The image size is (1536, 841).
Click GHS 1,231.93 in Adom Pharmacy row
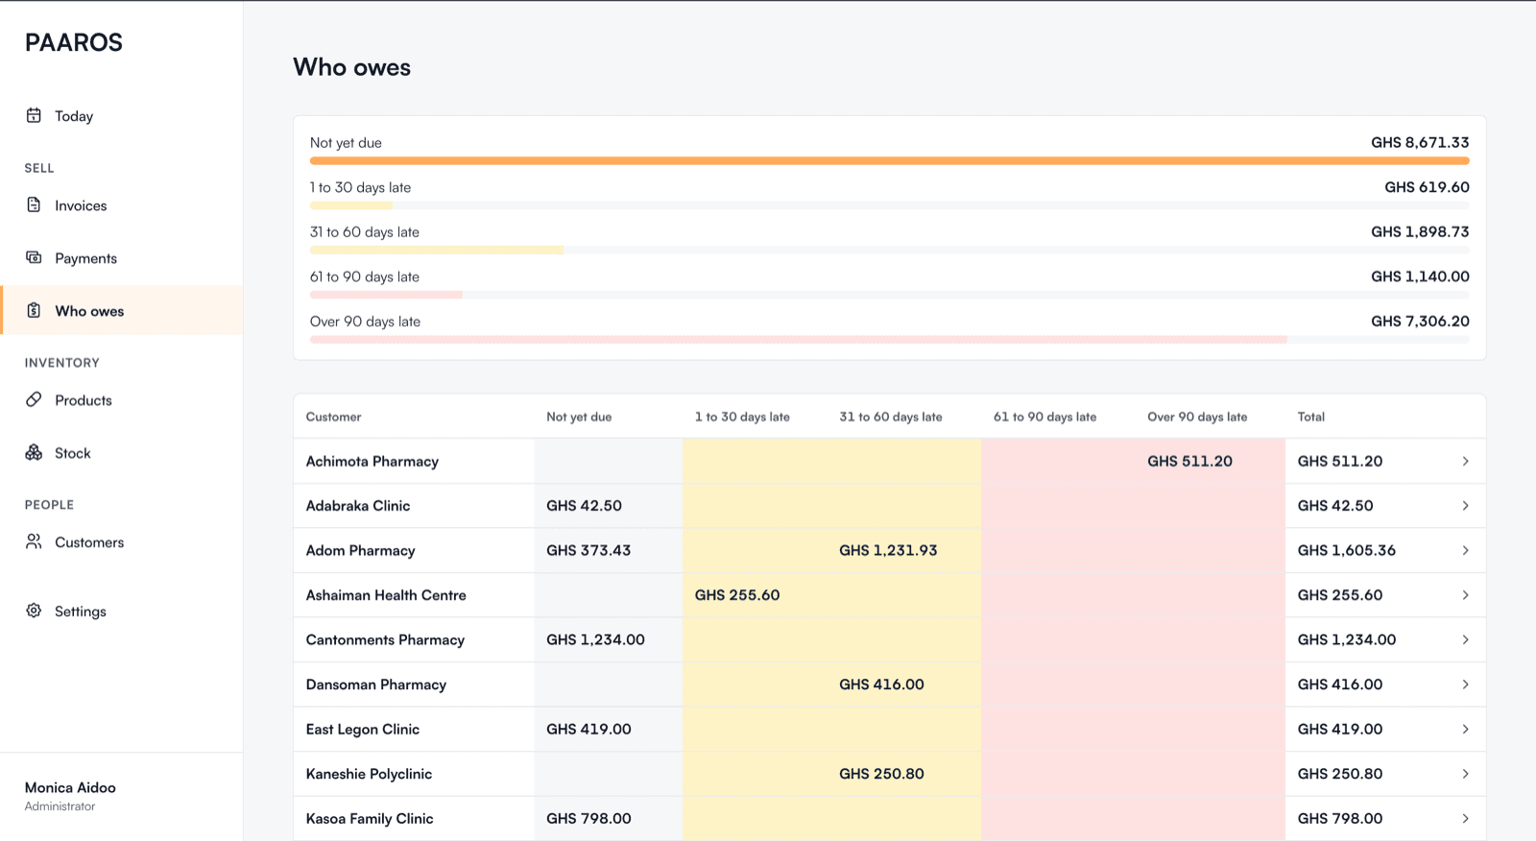(x=888, y=550)
